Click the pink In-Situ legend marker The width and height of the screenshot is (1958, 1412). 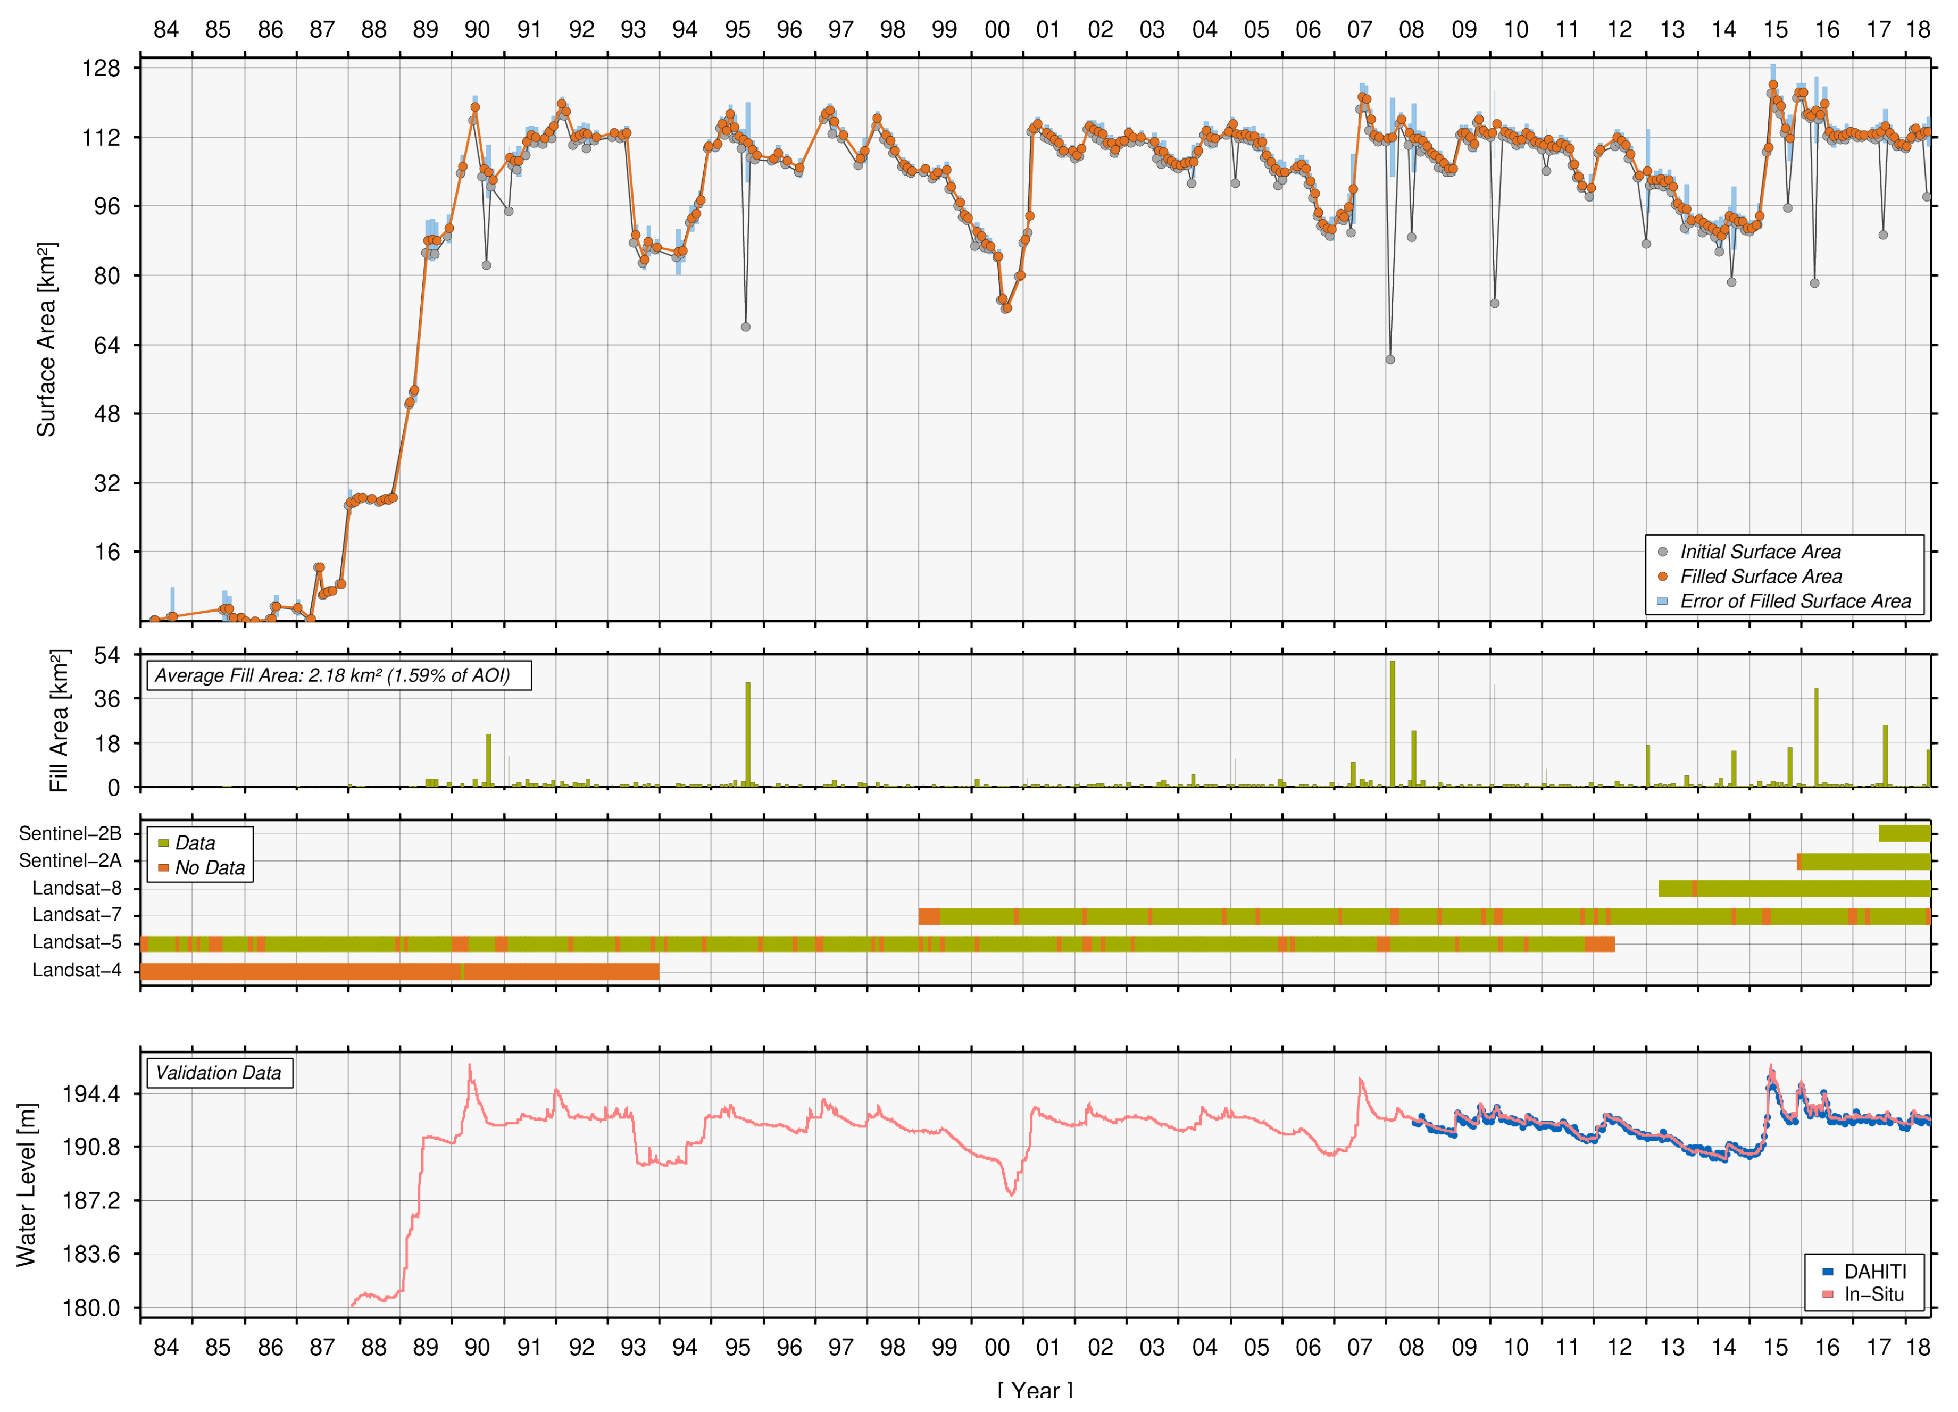click(x=1828, y=1294)
